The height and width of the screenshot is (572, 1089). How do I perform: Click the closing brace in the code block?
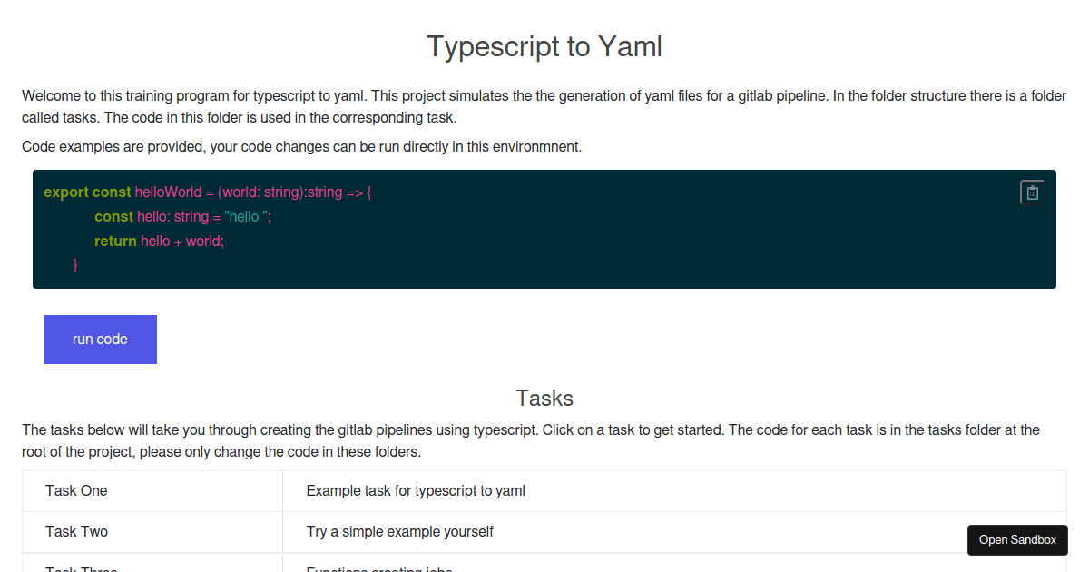74,264
